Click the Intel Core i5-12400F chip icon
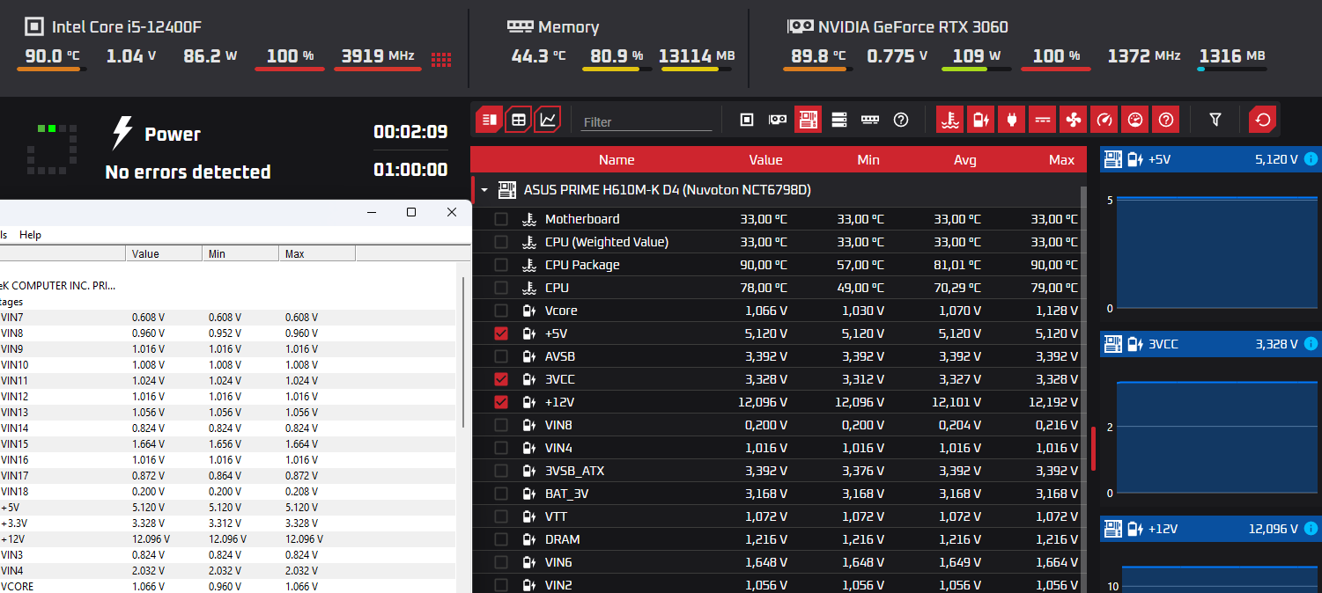Screen dimensions: 1322x593 [x=33, y=27]
